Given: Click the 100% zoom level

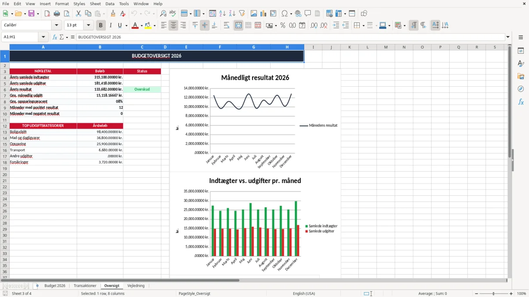Looking at the screenshot, I should tap(522, 293).
